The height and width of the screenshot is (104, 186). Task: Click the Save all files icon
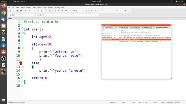click(x=21, y=11)
